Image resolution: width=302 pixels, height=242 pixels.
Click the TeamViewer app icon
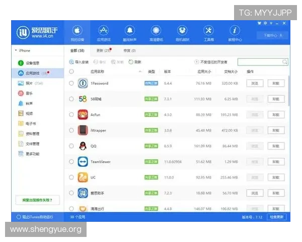[x=83, y=162]
